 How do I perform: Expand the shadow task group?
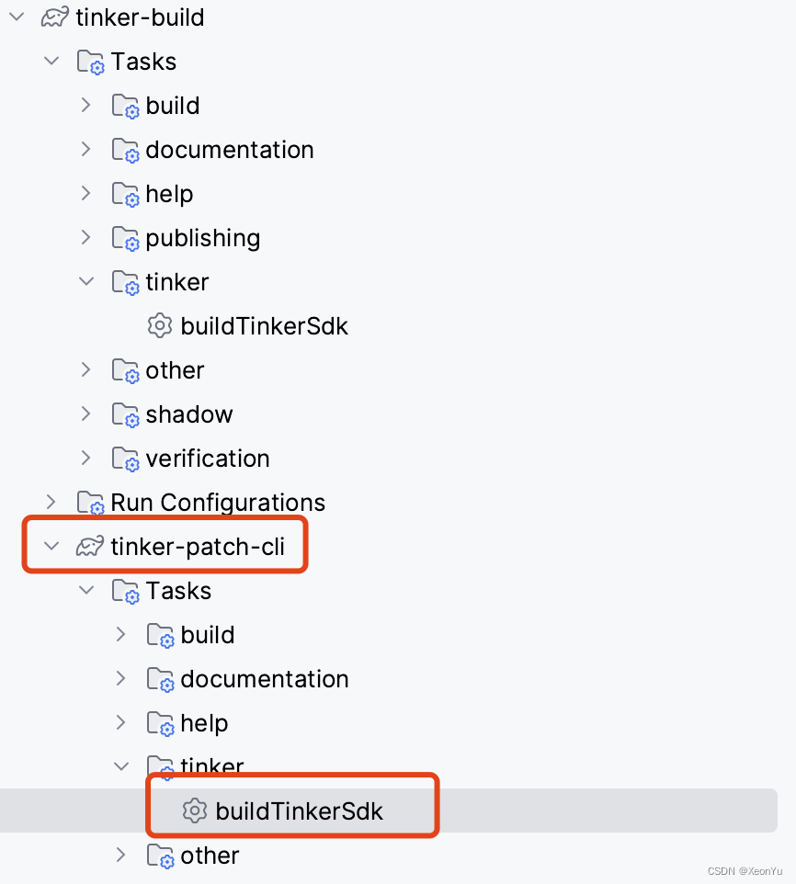86,414
